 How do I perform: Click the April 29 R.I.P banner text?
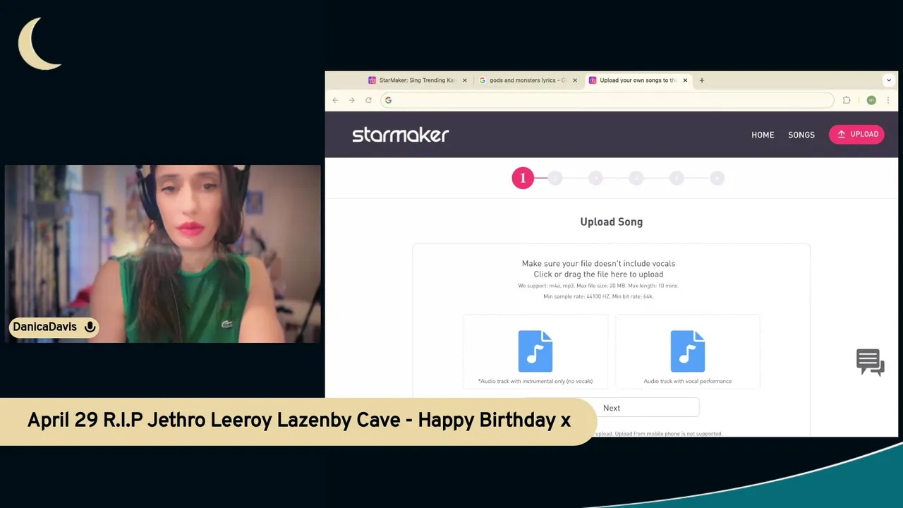point(299,421)
